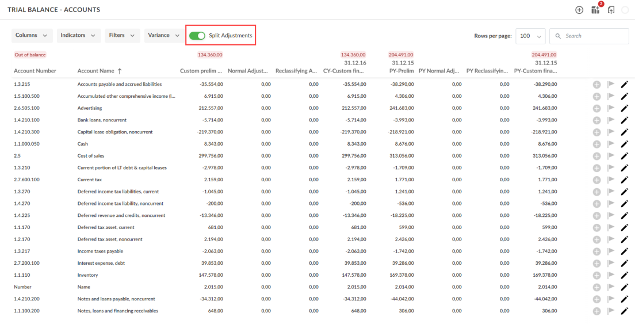Screen dimensions: 635x324
Task: Click the circled plus icon in header
Action: tap(579, 10)
